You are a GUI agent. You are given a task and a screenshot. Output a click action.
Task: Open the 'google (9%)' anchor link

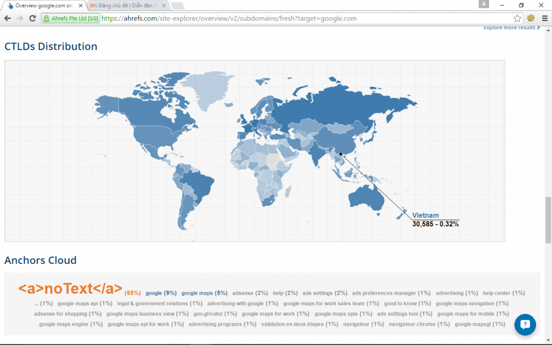click(161, 293)
